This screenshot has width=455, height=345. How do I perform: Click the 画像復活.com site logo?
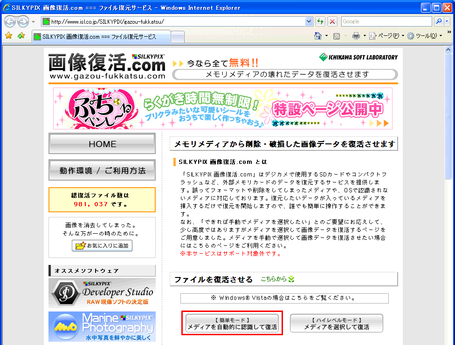click(x=107, y=66)
